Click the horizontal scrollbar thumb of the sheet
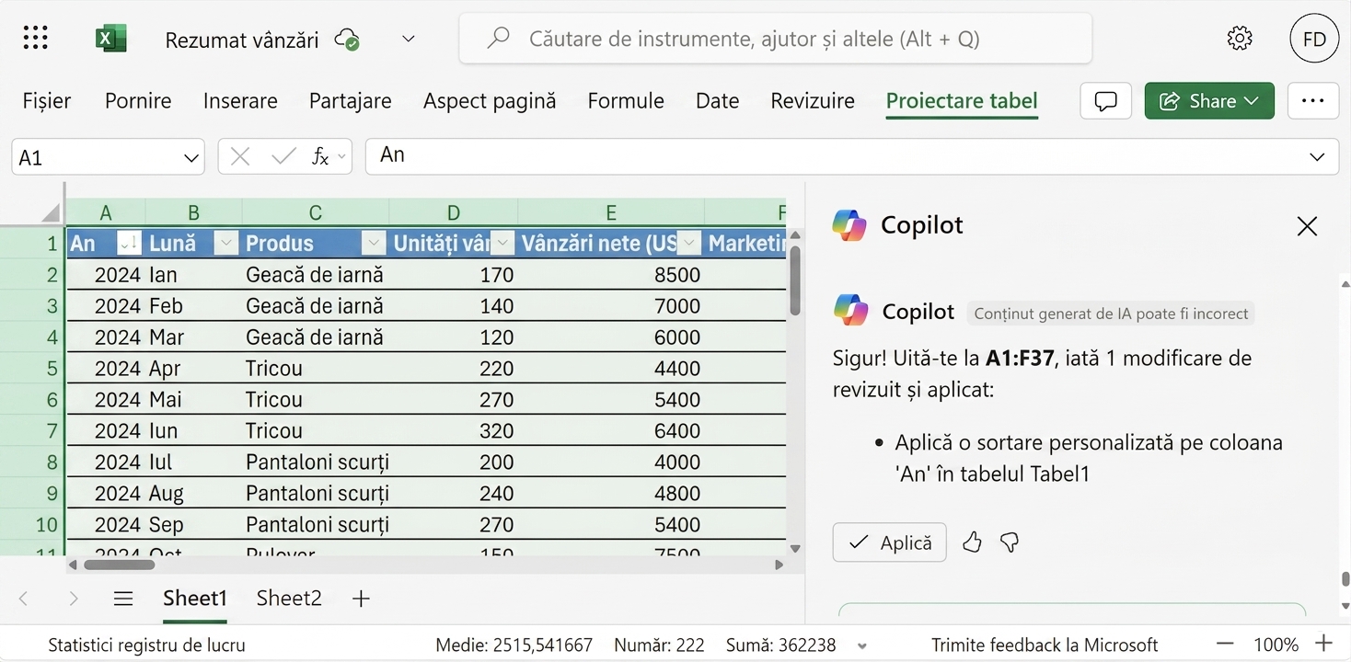Screen dimensions: 1351x662 pyautogui.click(x=120, y=565)
